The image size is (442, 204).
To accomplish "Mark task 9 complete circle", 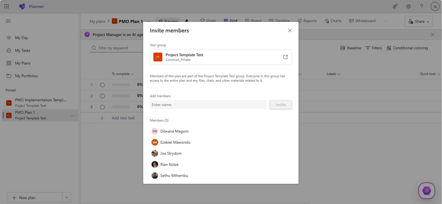I will (x=102, y=107).
